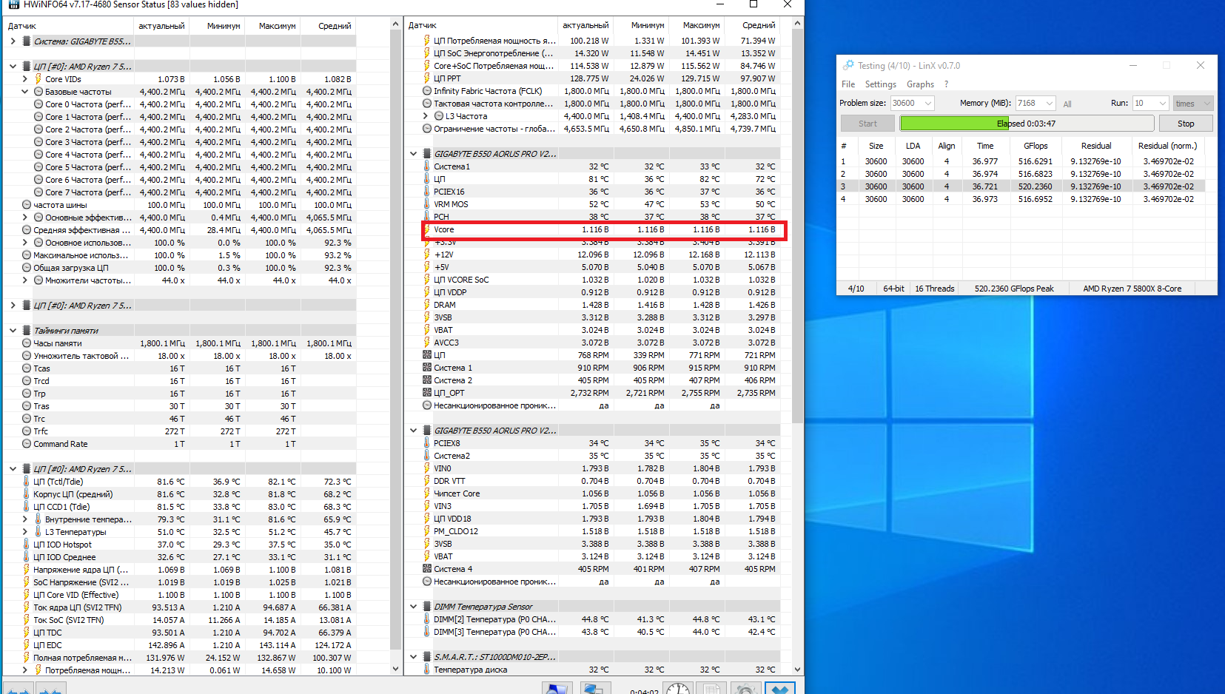Click the thermometer icon beside DIMM[2] Температура

pyautogui.click(x=427, y=619)
